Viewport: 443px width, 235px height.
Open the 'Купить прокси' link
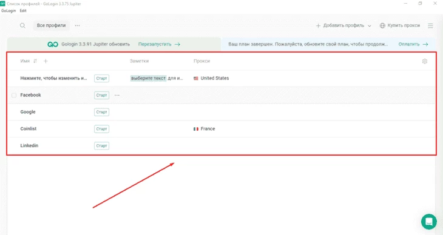(x=404, y=25)
